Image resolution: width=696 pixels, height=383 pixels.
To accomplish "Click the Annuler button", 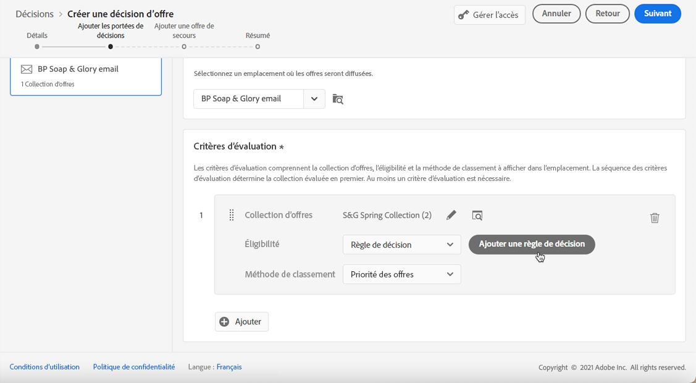I will point(556,14).
